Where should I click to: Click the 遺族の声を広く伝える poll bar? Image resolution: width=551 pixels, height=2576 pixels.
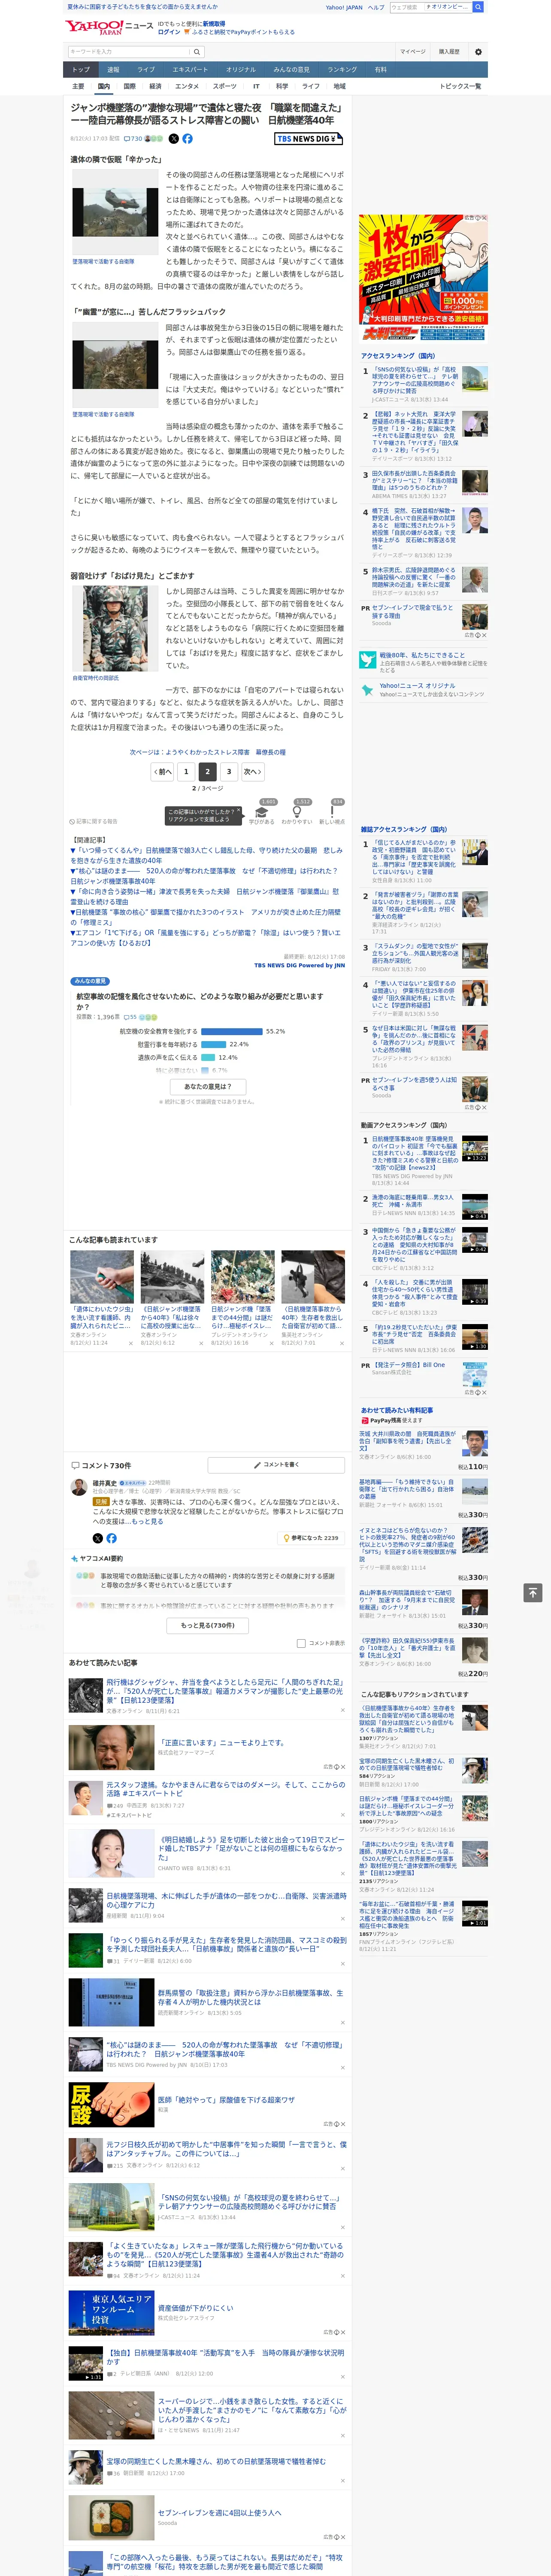pyautogui.click(x=208, y=1057)
